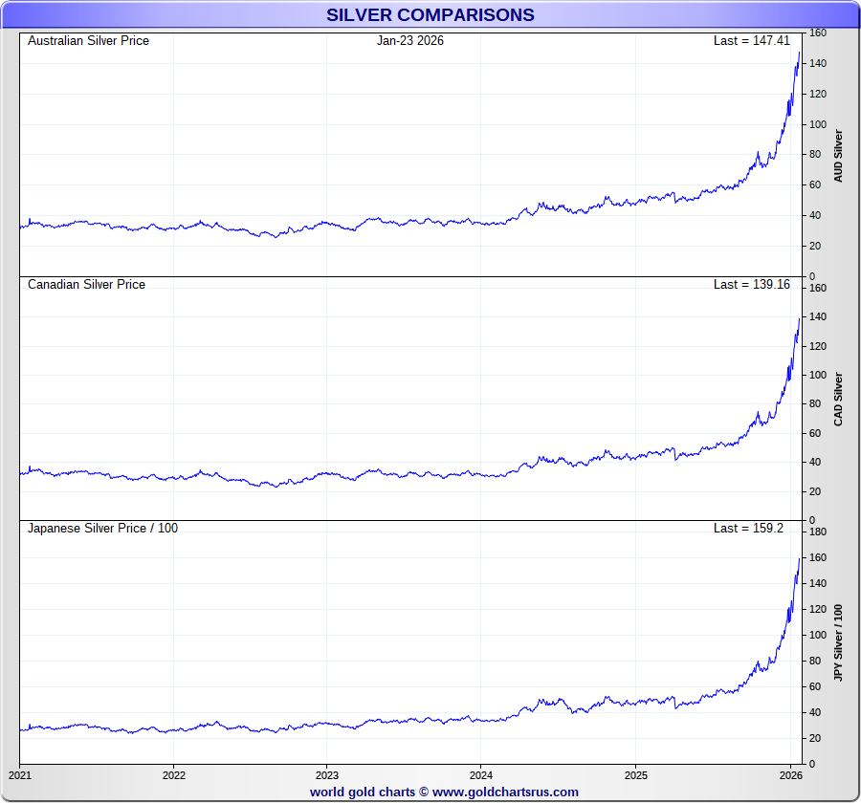Select the 2021 year marker on x-axis

click(x=20, y=774)
